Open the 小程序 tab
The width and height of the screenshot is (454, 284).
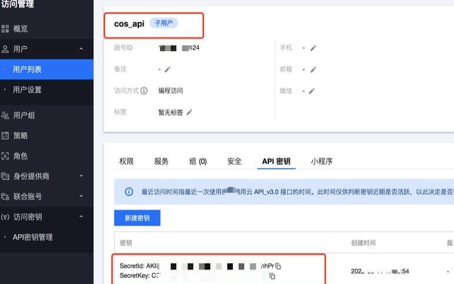click(322, 161)
